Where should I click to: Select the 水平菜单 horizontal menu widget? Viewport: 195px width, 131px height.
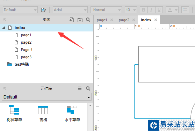tap(72, 113)
